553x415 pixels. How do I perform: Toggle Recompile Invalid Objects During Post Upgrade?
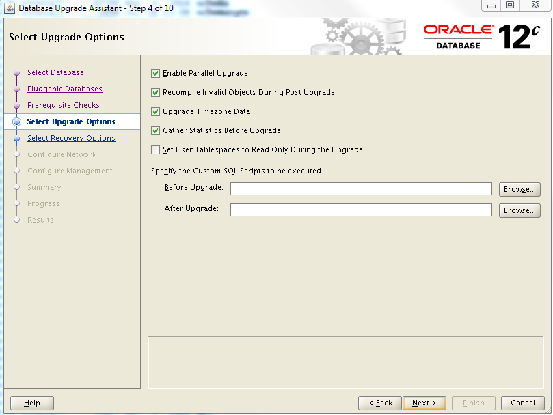point(155,92)
